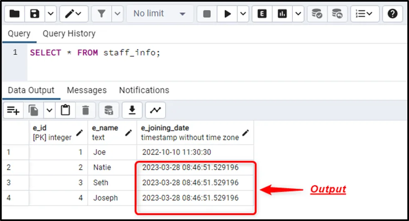Expand the Execute options dropdown arrow
Screen dimensions: 409x221
click(243, 14)
